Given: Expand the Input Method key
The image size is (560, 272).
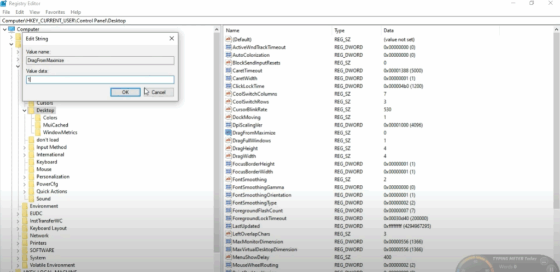Looking at the screenshot, I should pos(25,147).
